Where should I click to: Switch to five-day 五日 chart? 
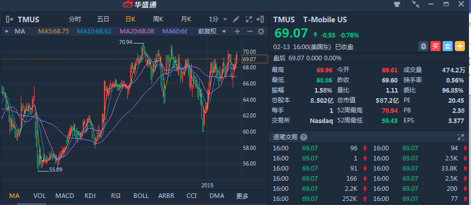click(103, 19)
